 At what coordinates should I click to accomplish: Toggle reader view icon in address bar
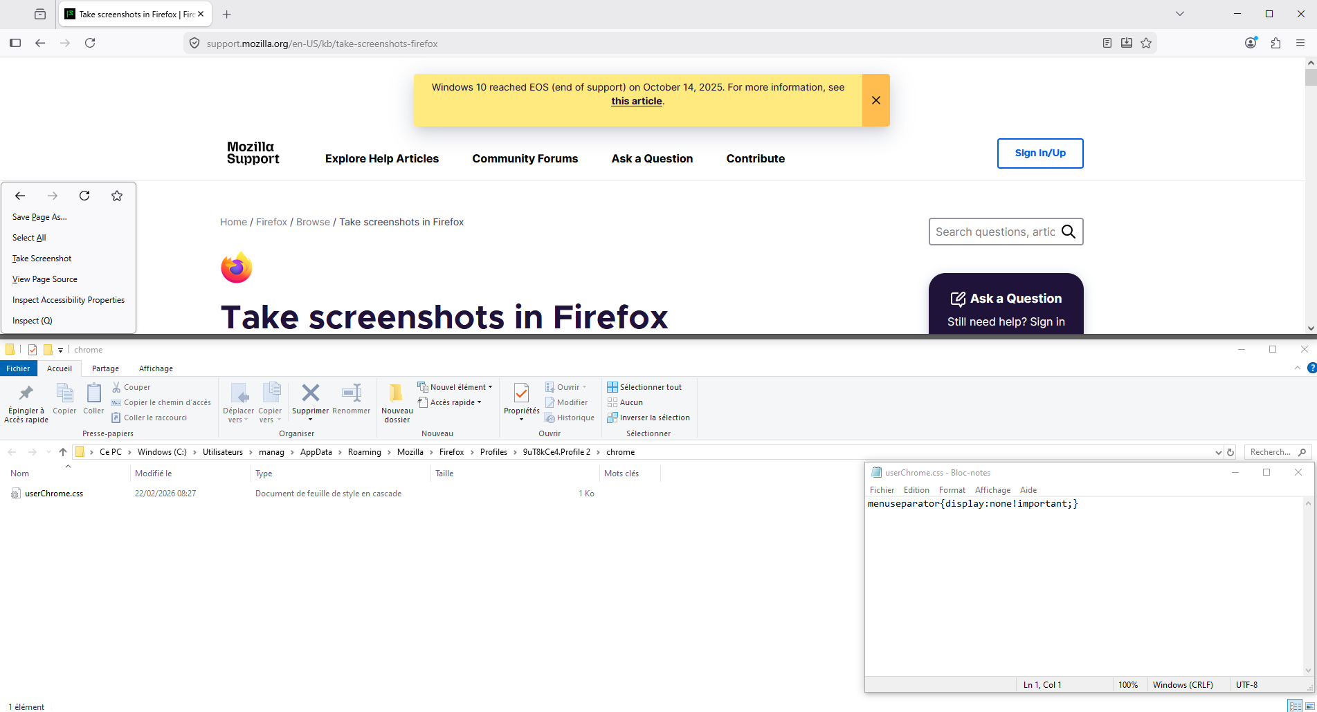pos(1107,43)
